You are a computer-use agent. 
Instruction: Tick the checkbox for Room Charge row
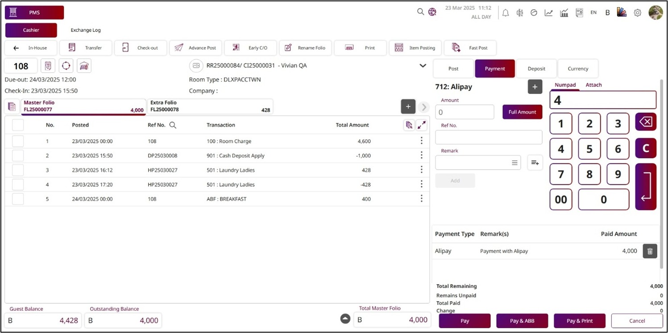click(18, 141)
